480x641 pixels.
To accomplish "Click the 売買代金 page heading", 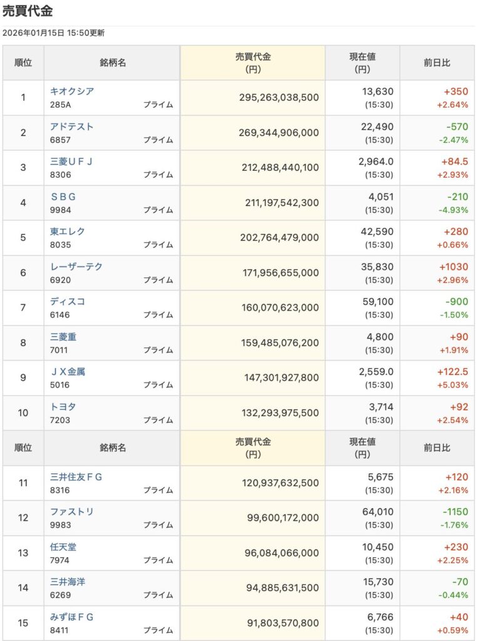I will click(28, 11).
